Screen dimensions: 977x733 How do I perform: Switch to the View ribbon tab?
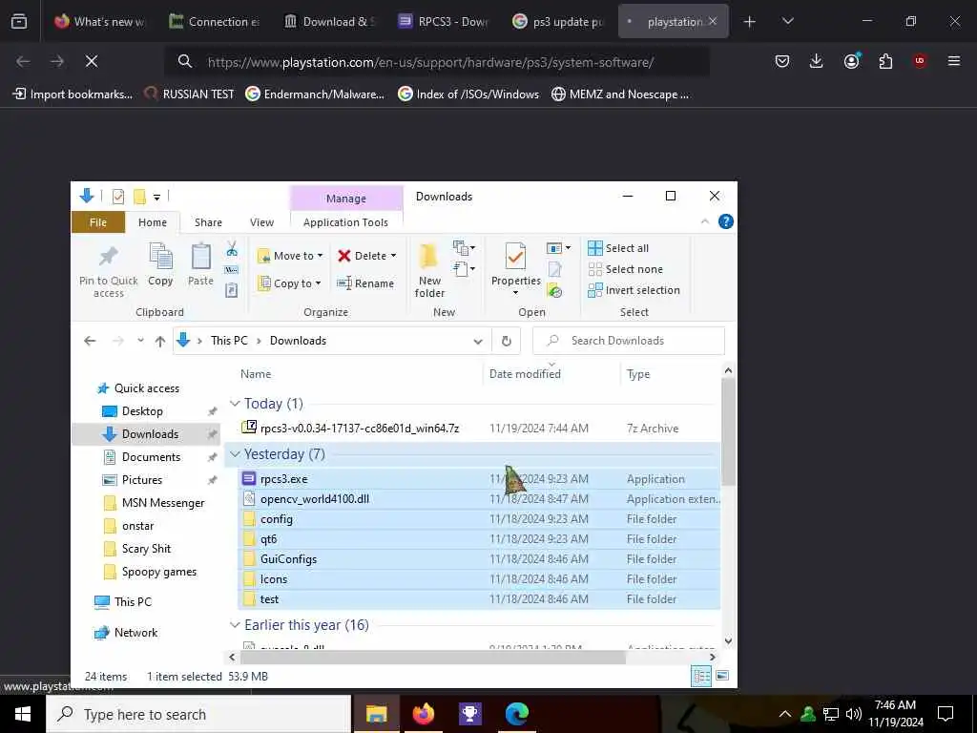[x=261, y=222]
